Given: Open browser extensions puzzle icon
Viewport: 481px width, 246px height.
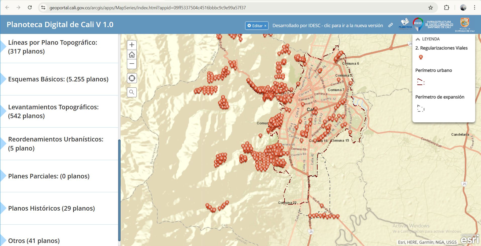Looking at the screenshot, I should pos(446,8).
